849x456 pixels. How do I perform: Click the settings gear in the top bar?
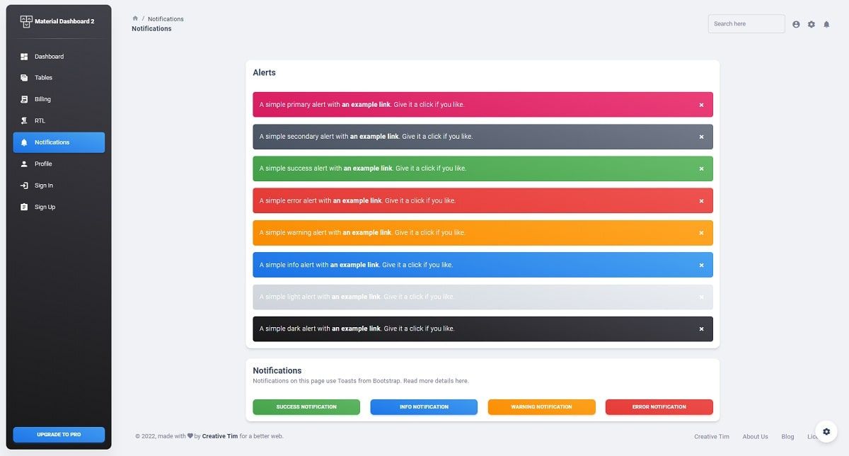click(x=811, y=23)
